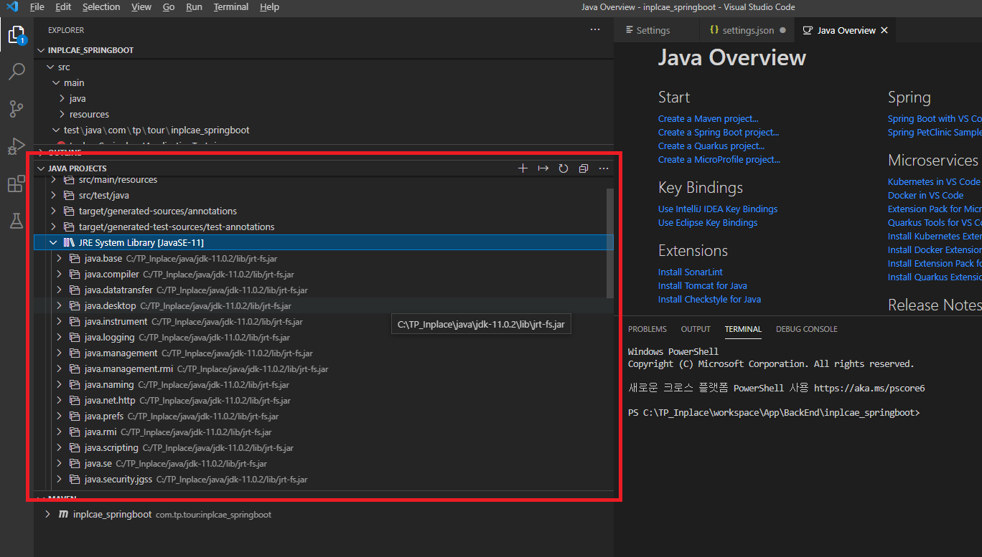Screen dimensions: 982x557
Task: Click Install Checkstyle for Java link
Action: 709,300
